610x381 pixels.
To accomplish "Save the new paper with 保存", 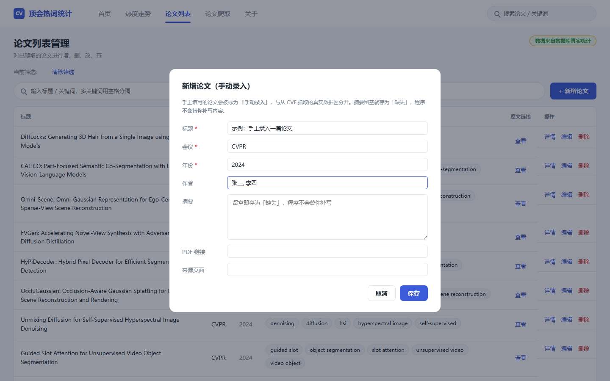I will coord(414,293).
